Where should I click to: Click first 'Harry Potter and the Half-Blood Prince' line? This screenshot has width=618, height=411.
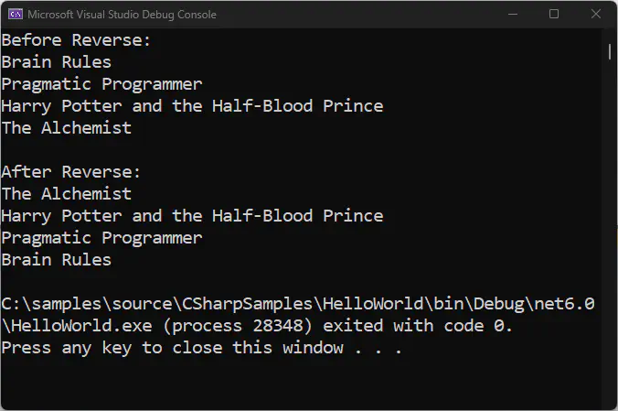click(192, 106)
